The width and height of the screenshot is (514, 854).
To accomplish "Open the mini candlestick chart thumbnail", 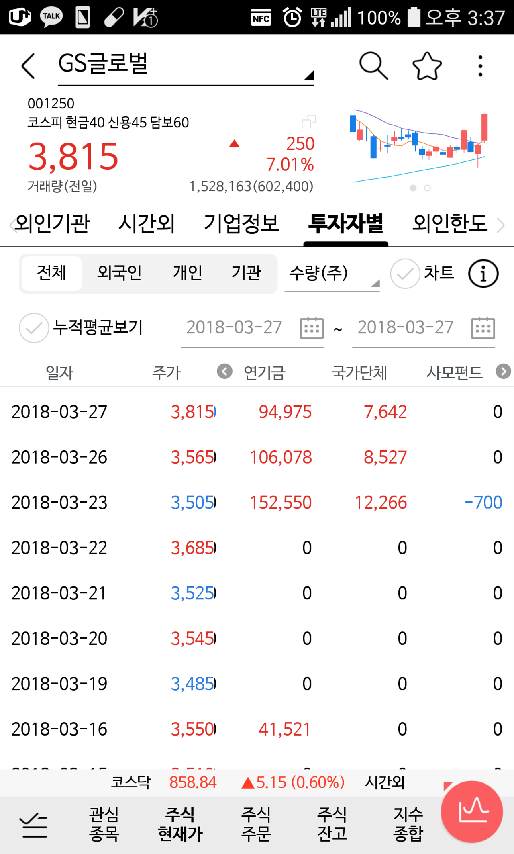I will [419, 145].
